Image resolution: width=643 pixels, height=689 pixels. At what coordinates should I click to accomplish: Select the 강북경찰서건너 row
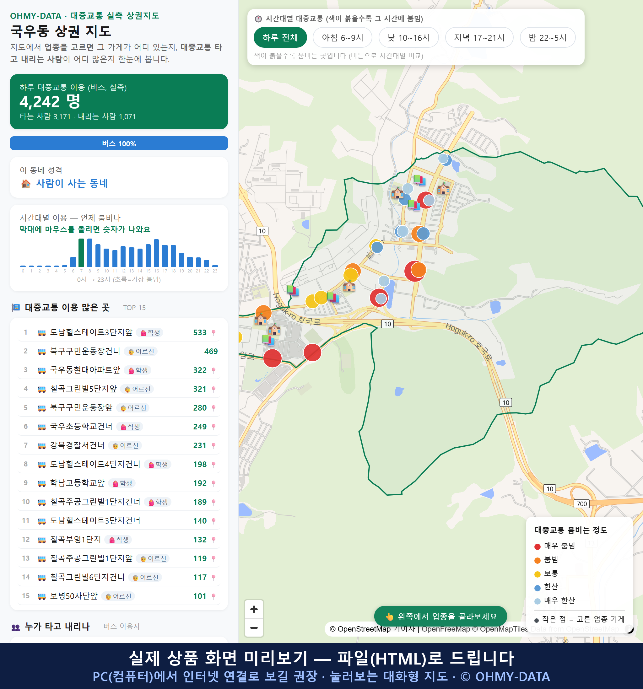(x=119, y=445)
